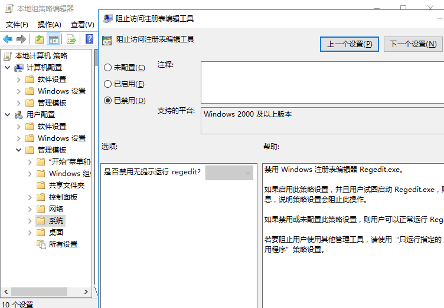Go back with the blue left arrow
Screen dimensions: 444x308
pos(8,39)
